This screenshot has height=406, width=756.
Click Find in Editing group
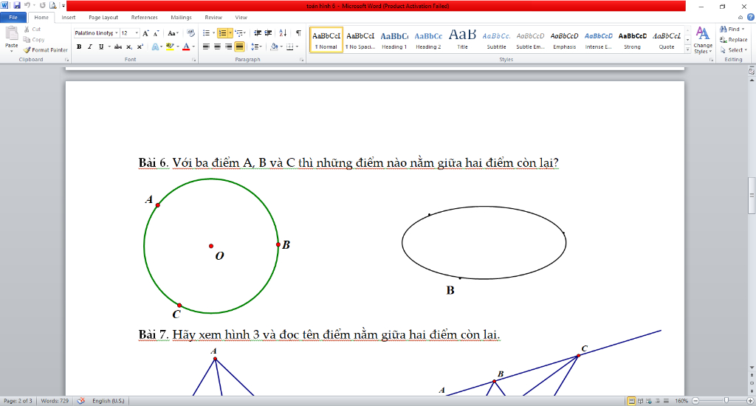[x=732, y=29]
